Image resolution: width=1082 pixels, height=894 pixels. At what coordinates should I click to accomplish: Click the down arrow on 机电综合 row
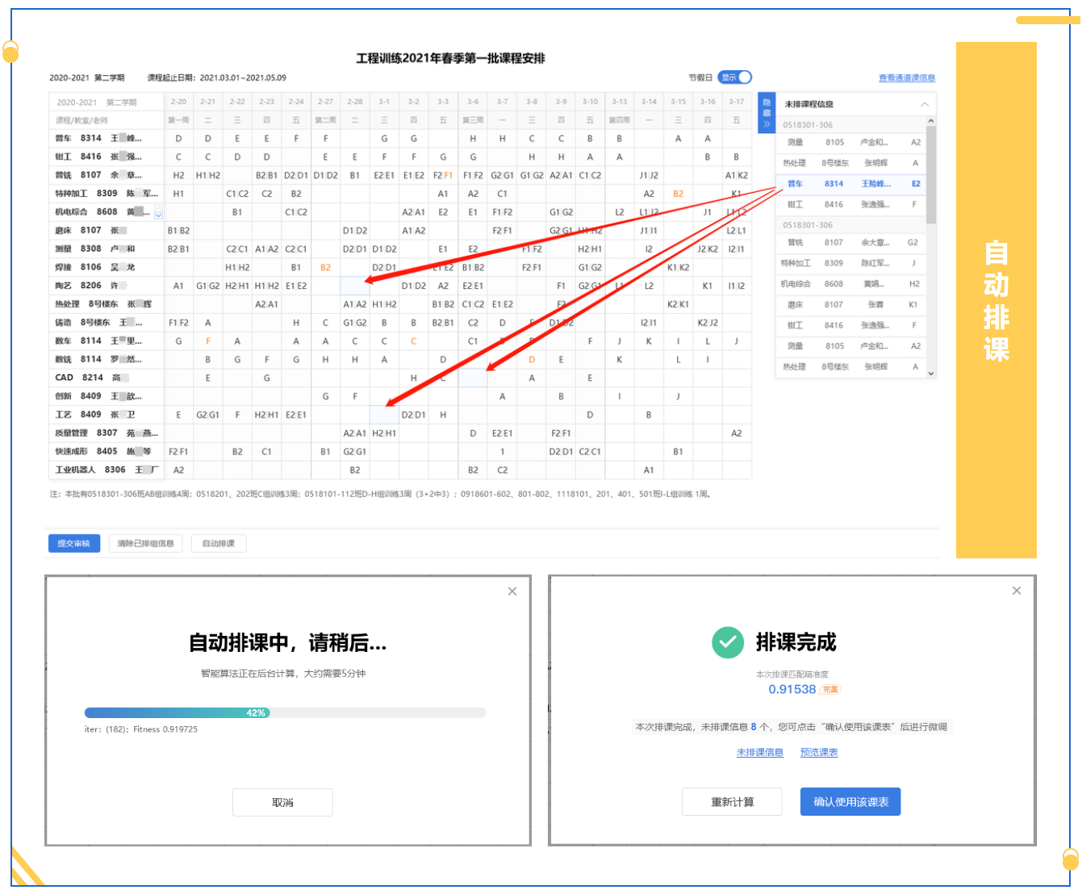pos(159,216)
